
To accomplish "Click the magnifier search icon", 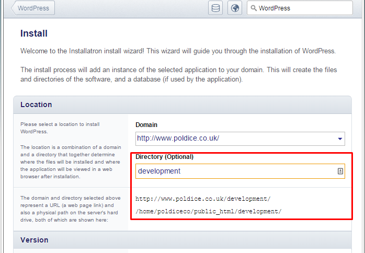I will point(254,8).
